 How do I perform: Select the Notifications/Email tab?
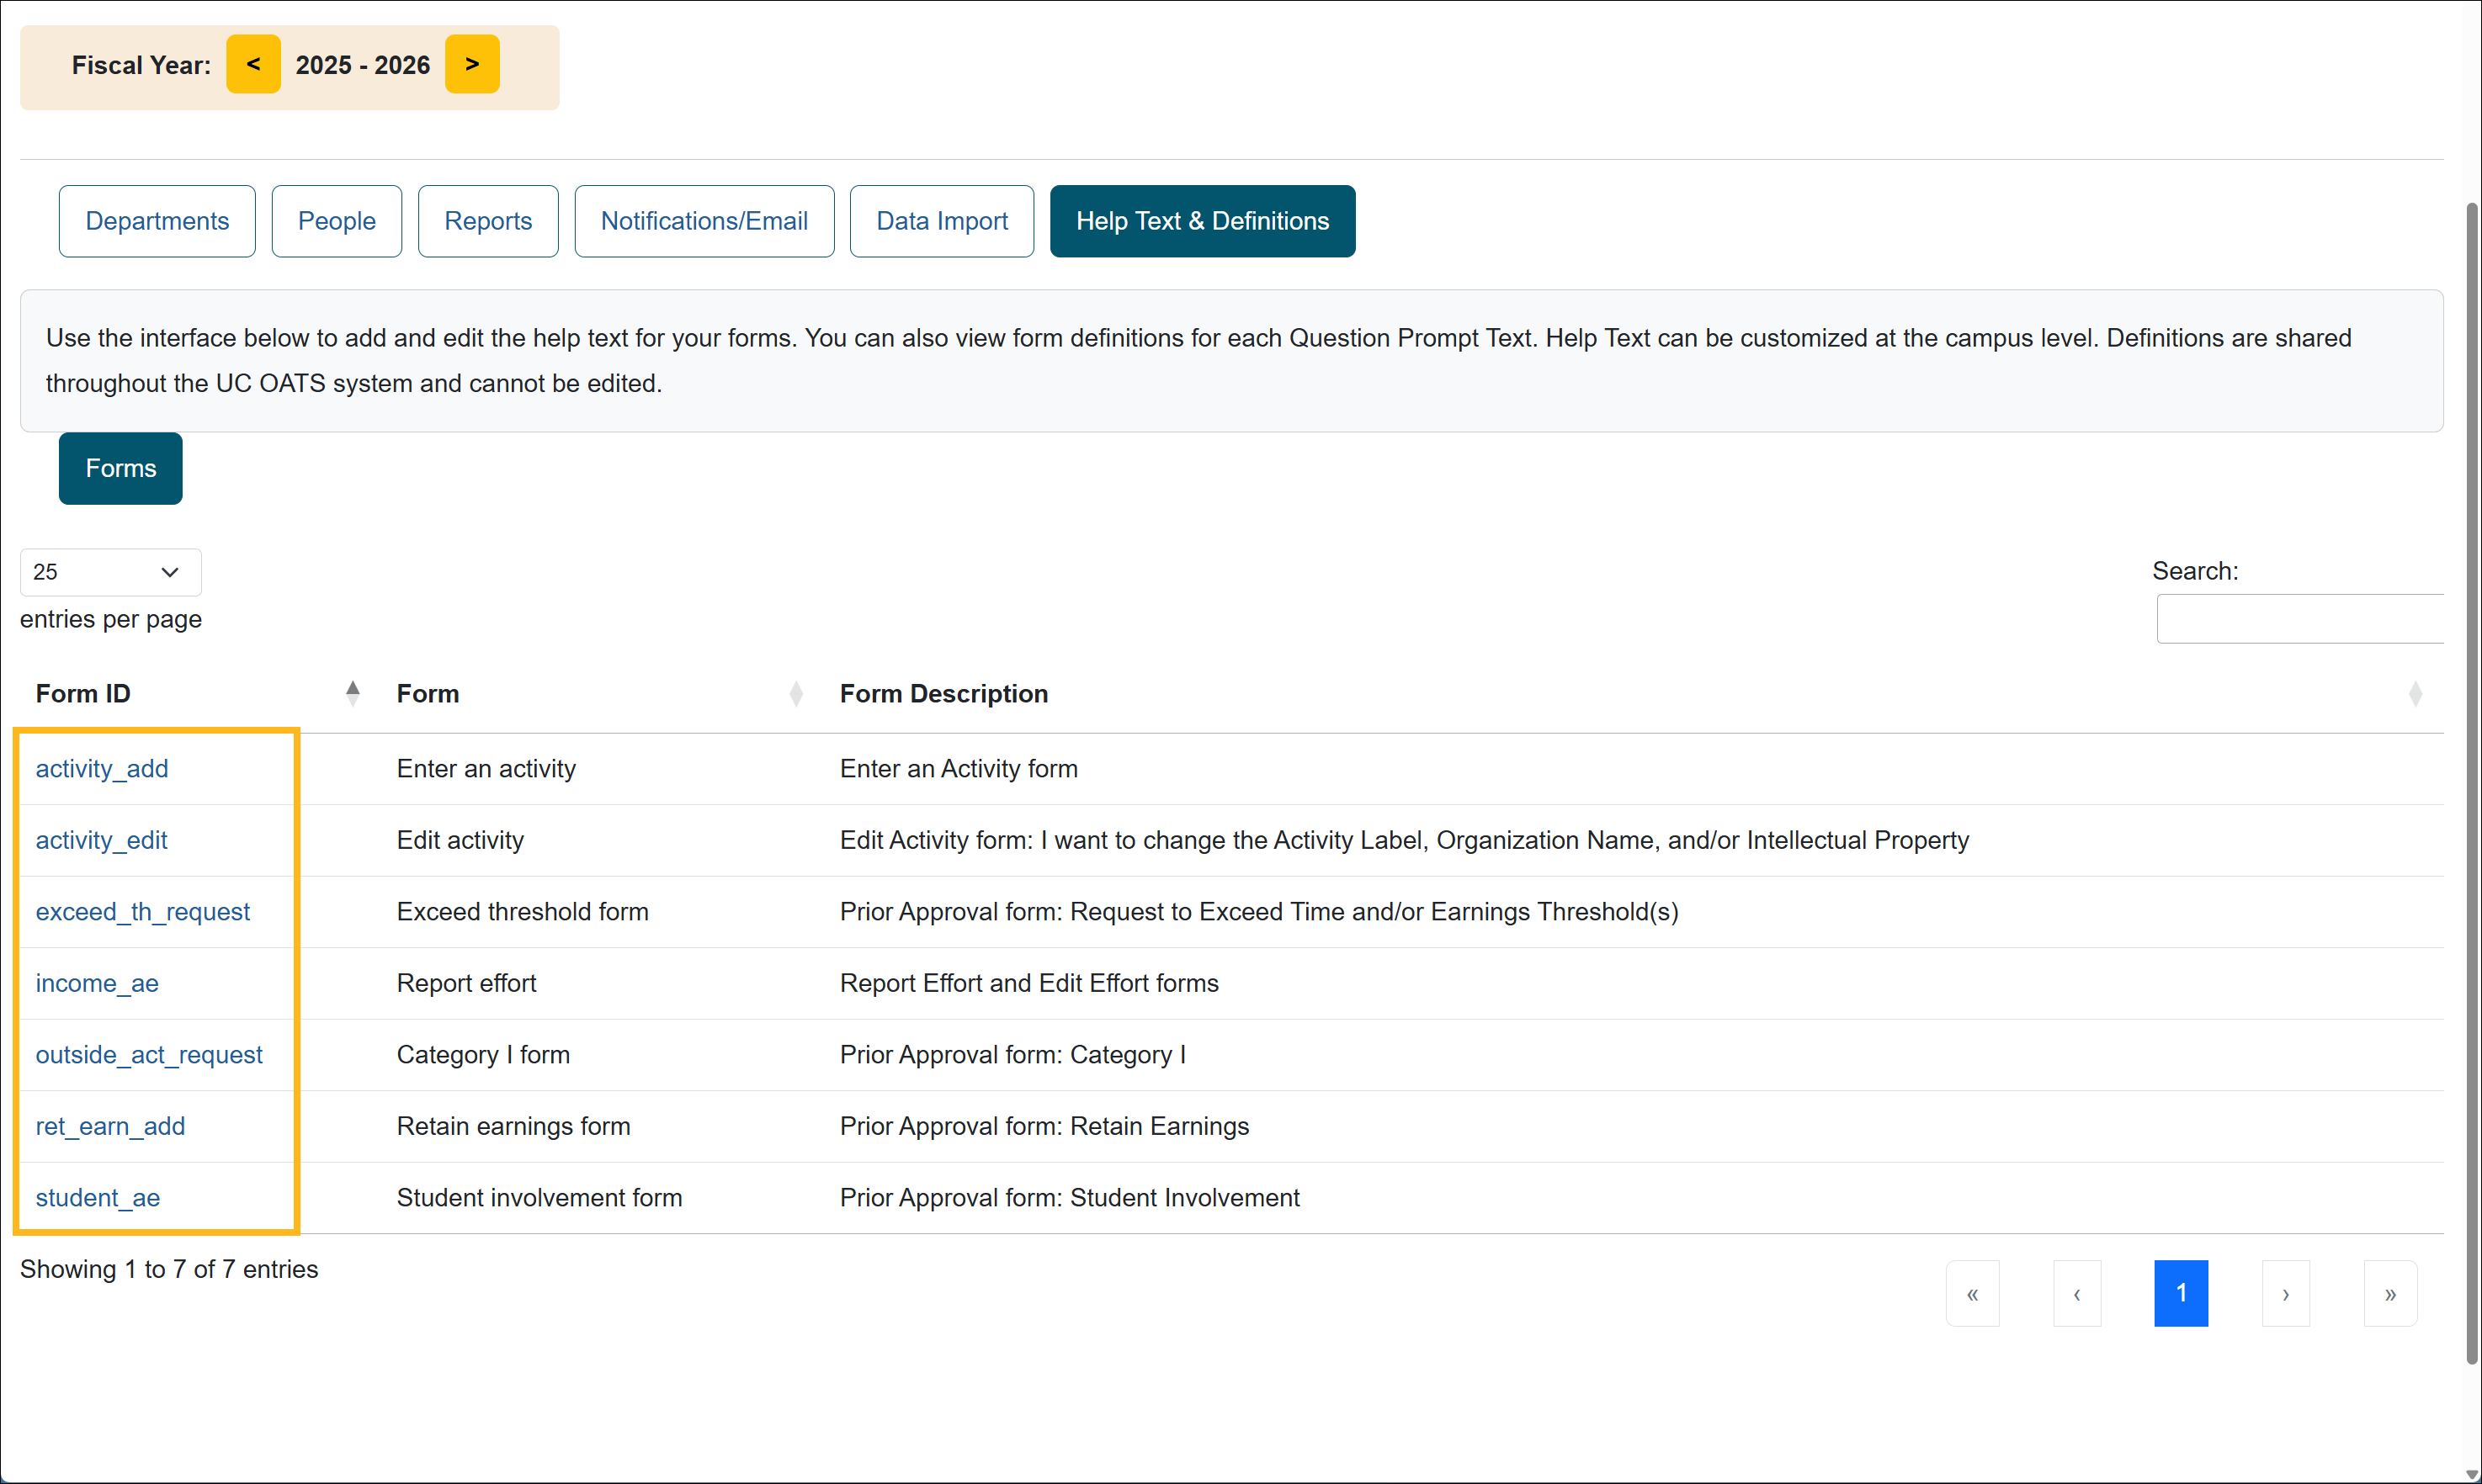704,221
